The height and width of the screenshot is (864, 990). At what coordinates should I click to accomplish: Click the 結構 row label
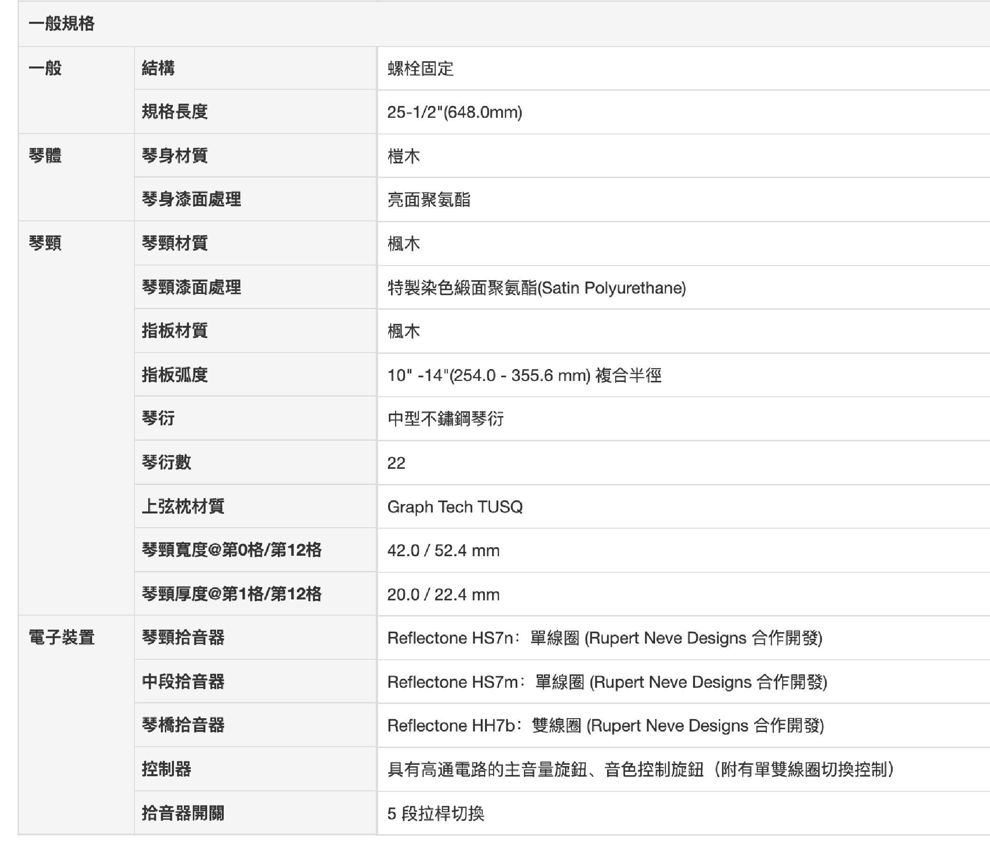(158, 68)
